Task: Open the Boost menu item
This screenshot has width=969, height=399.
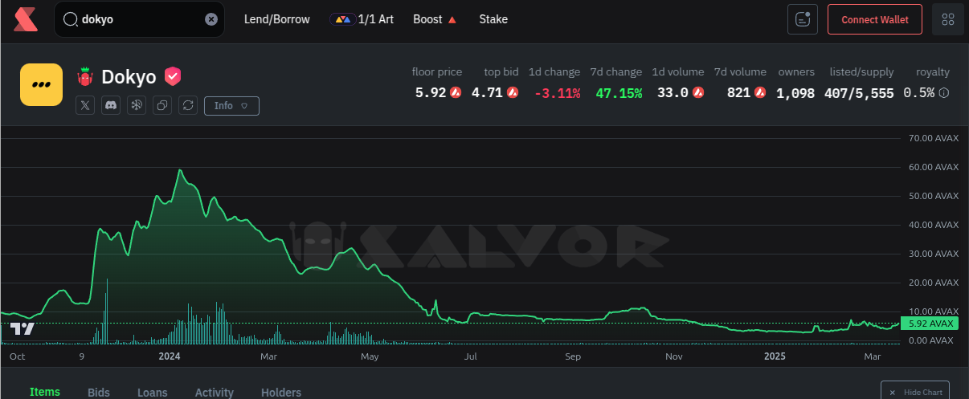Action: coord(435,19)
